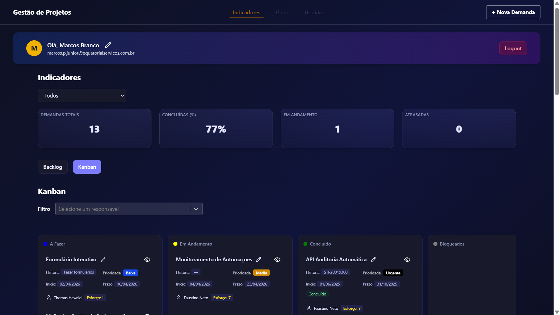560x315 pixels.
Task: Click the Média priority badge
Action: [x=261, y=273]
